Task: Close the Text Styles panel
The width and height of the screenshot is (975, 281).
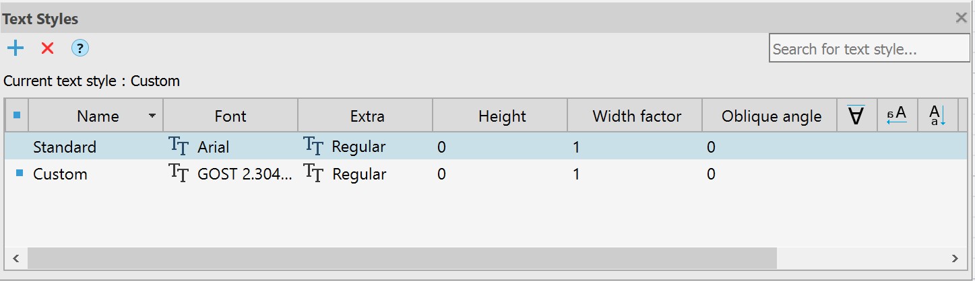Action: (x=962, y=18)
